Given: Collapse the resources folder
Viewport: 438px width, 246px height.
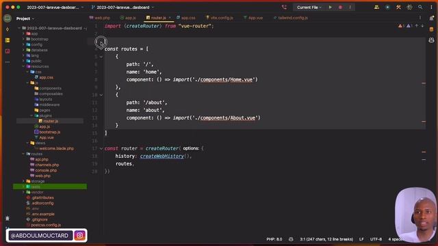Looking at the screenshot, I should coord(23,66).
